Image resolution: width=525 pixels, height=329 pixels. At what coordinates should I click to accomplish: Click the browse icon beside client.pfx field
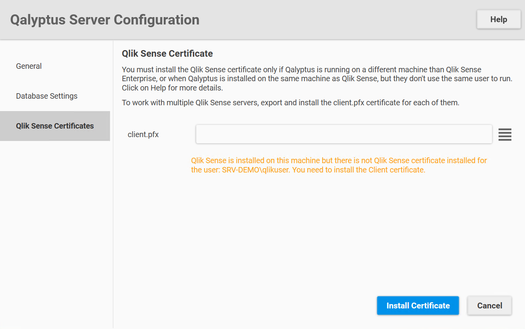(x=505, y=134)
